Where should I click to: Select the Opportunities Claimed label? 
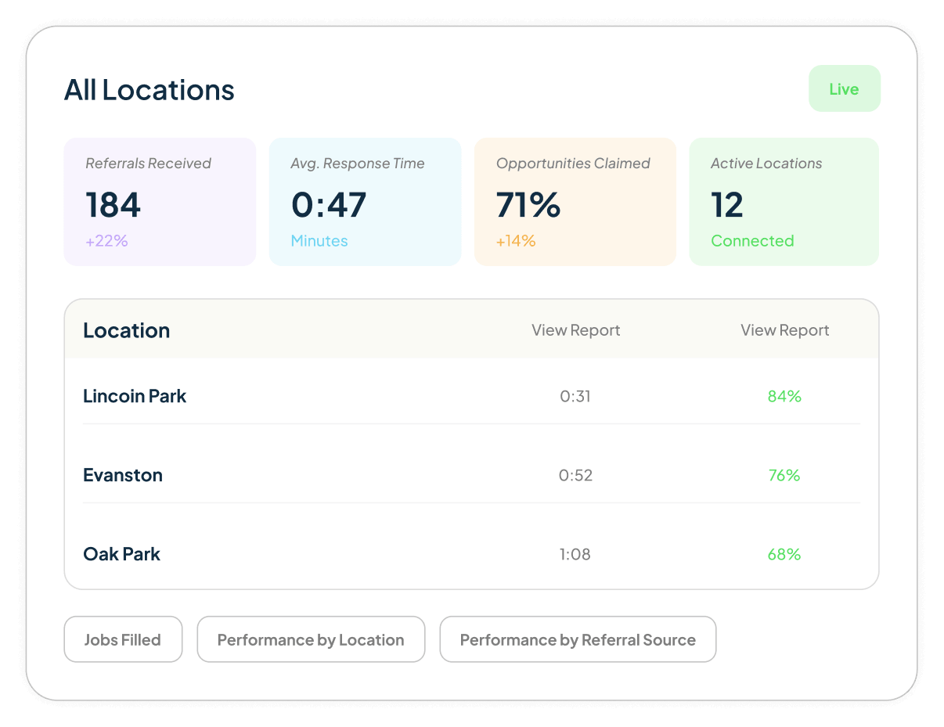(574, 164)
